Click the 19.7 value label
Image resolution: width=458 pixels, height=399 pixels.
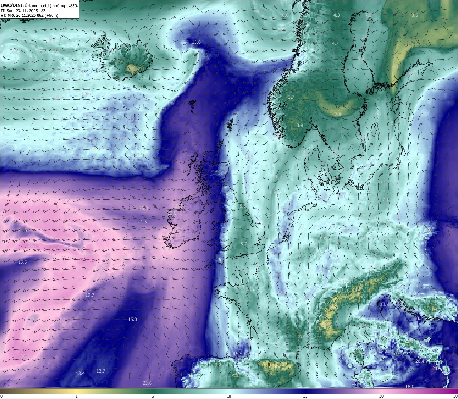point(90,295)
